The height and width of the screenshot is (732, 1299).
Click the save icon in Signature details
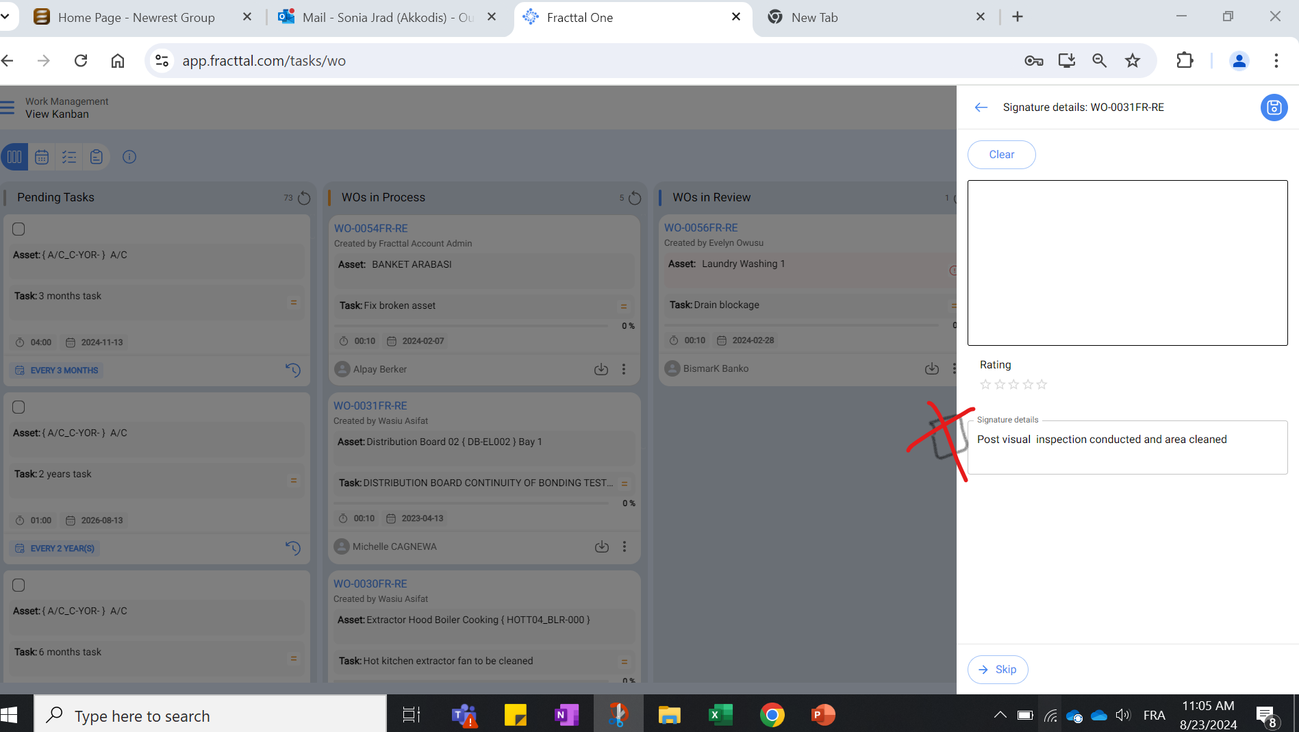click(1273, 108)
